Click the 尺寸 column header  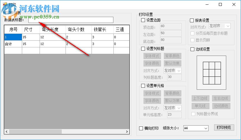(x=31, y=29)
